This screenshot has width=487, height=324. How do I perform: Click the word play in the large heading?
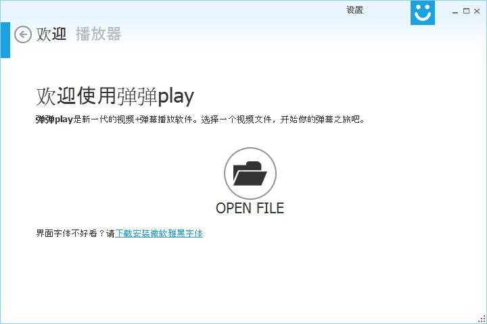176,97
